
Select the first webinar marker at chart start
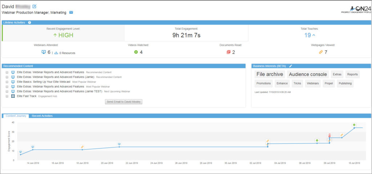pos(21,152)
